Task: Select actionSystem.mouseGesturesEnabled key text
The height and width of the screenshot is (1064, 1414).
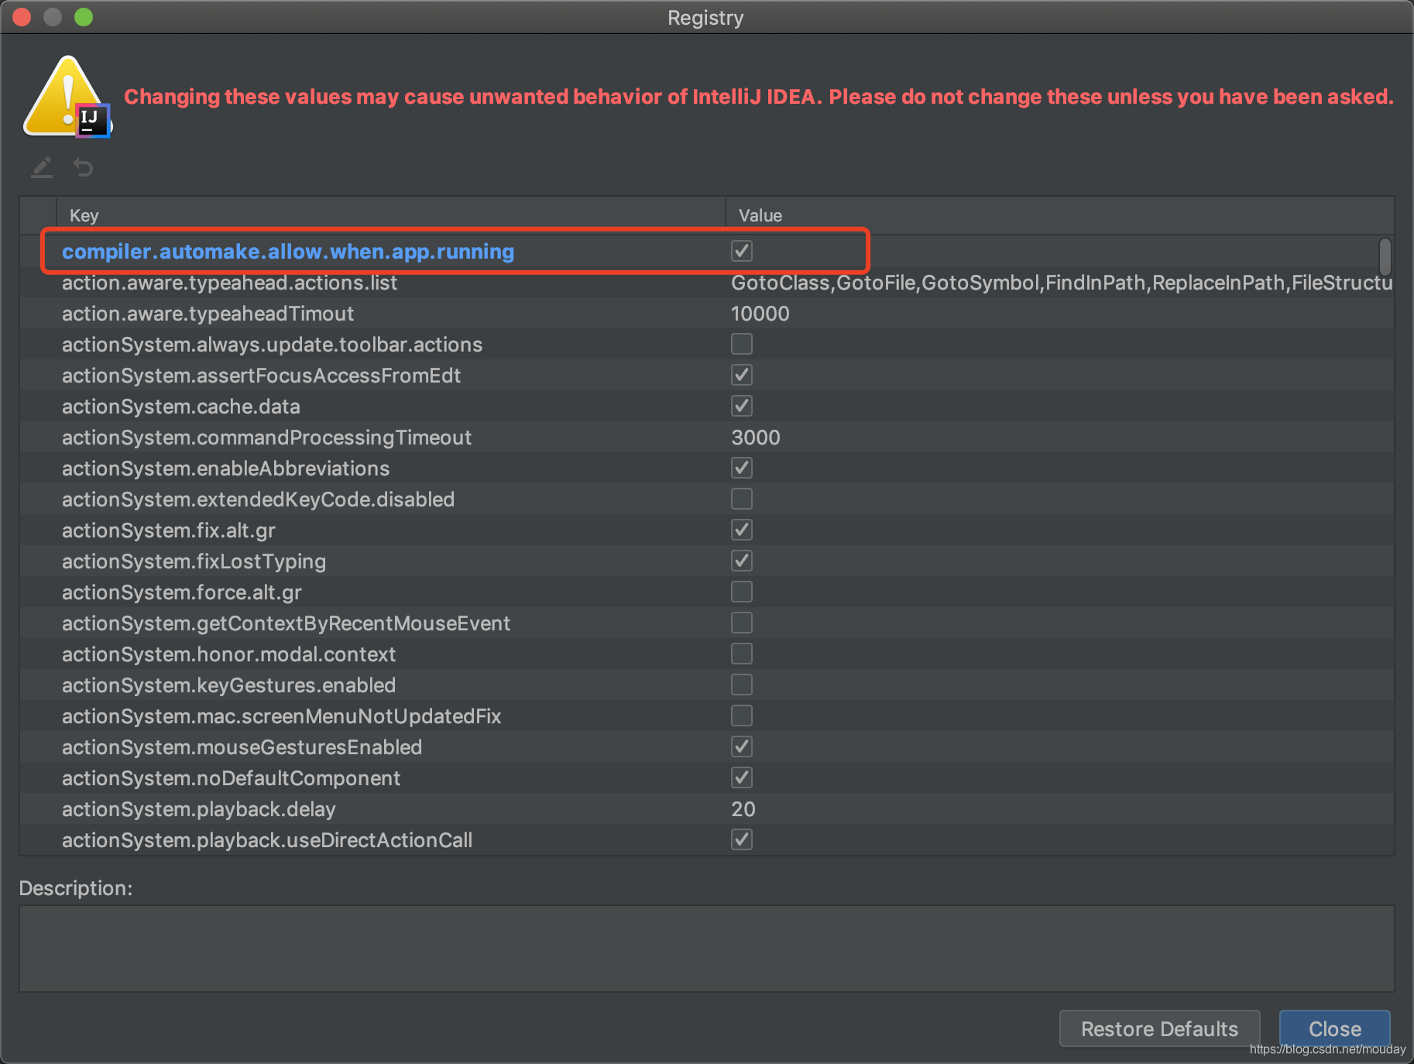Action: (x=242, y=747)
